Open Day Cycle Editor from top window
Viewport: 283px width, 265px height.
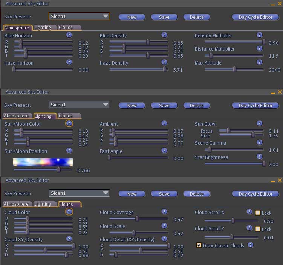pyautogui.click(x=255, y=17)
